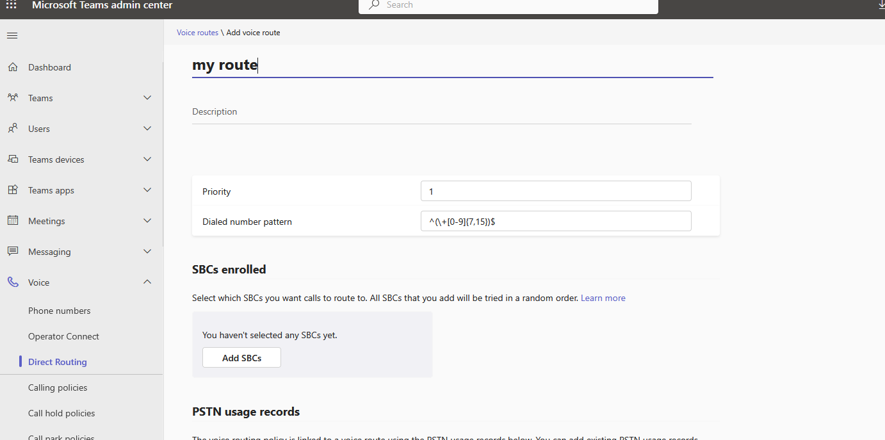Click the top Search box
Viewport: 885px width, 440px height.
click(x=508, y=5)
